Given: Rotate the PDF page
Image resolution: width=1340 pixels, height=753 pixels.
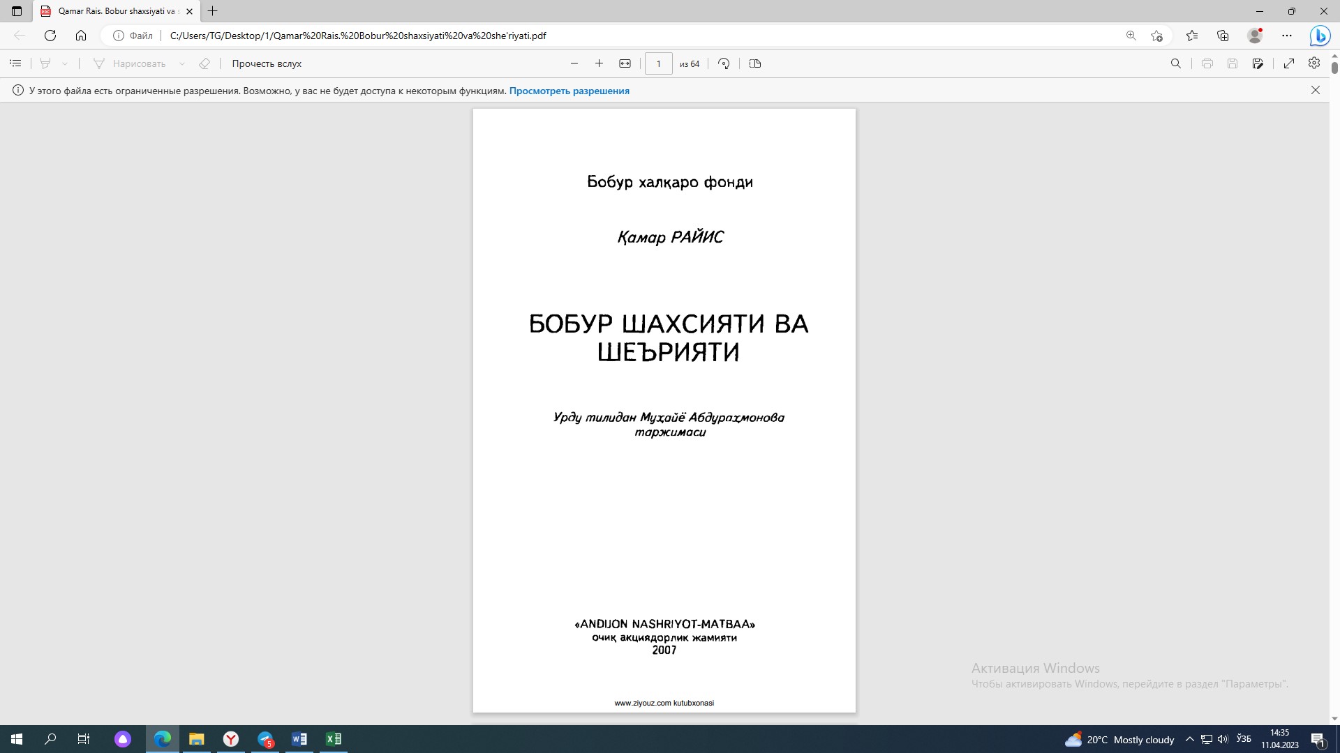Looking at the screenshot, I should tap(724, 63).
